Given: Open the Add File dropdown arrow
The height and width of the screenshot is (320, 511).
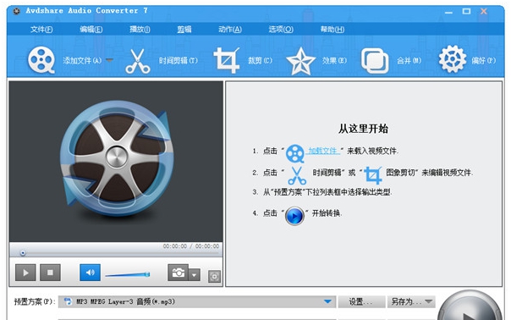Looking at the screenshot, I should pyautogui.click(x=109, y=60).
